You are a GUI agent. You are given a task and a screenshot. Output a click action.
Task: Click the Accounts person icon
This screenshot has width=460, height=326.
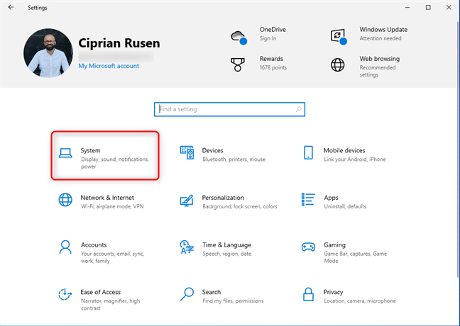tap(65, 247)
